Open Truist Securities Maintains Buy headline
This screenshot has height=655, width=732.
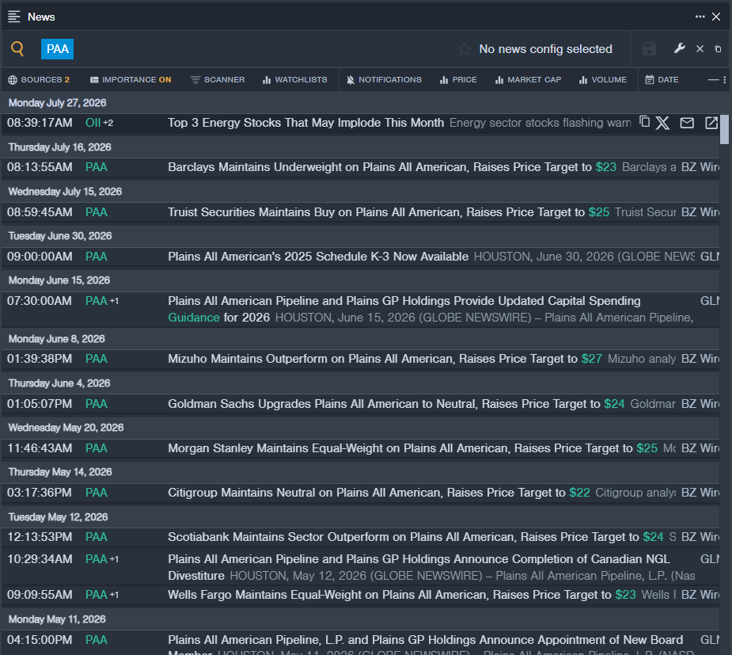[x=389, y=212]
